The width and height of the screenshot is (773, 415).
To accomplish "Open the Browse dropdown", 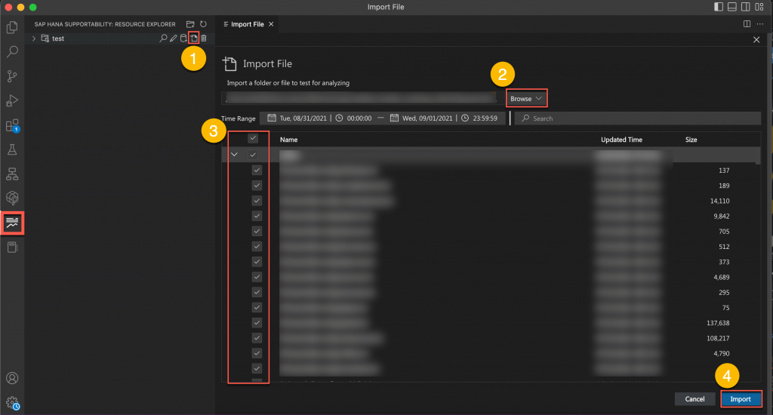I will 526,99.
